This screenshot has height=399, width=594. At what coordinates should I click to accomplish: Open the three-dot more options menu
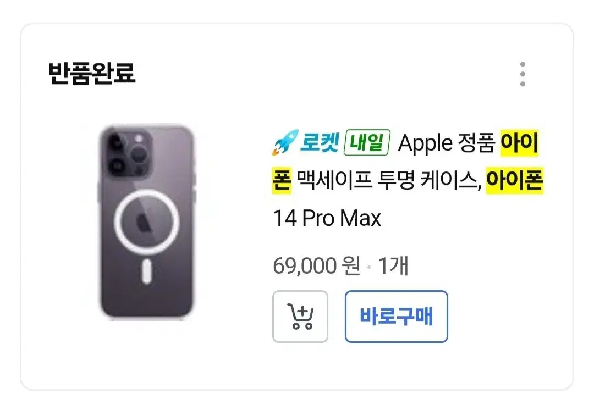pyautogui.click(x=522, y=74)
